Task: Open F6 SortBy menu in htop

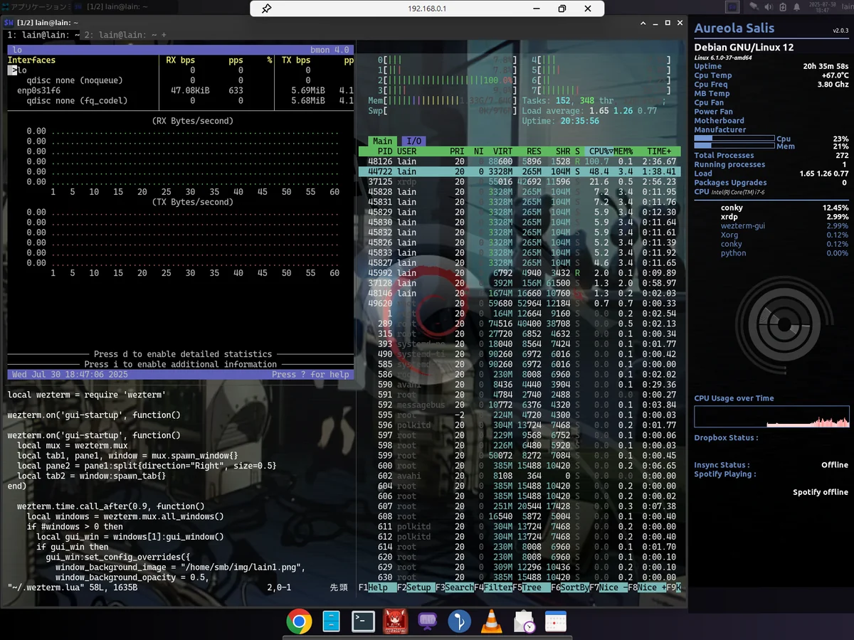Action: [571, 588]
